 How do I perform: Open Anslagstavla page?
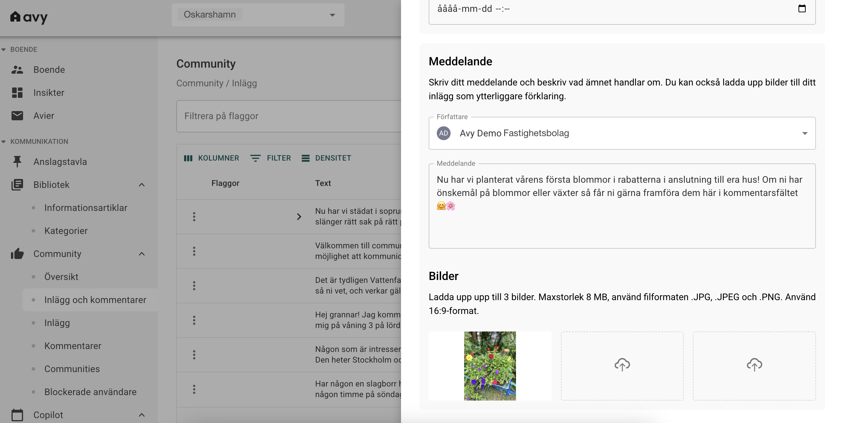[60, 162]
